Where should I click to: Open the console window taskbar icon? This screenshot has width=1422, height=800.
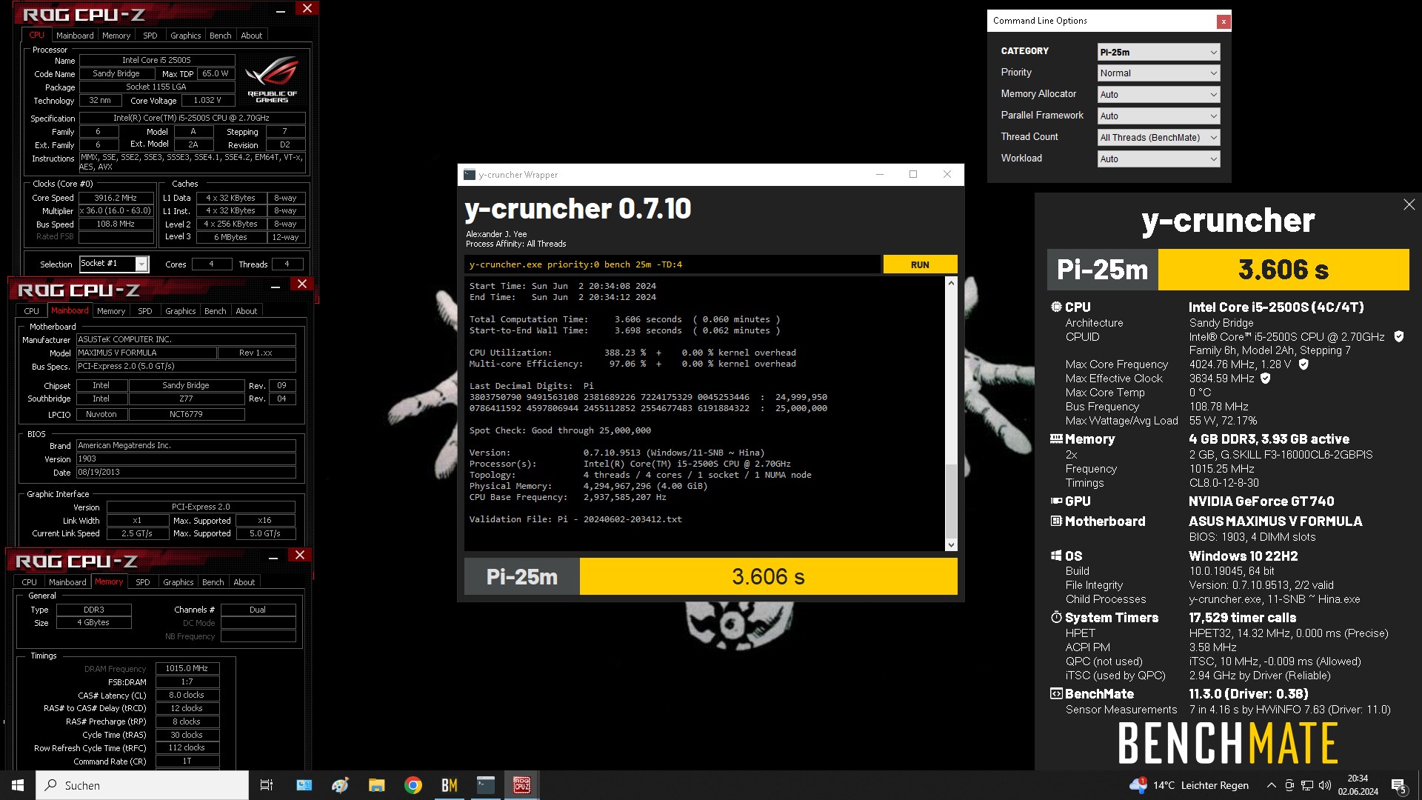point(486,785)
